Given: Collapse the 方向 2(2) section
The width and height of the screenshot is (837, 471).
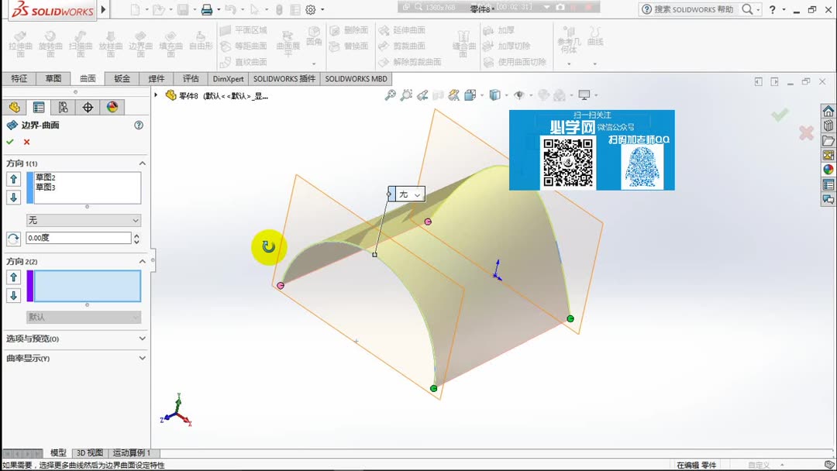Looking at the screenshot, I should pos(143,260).
